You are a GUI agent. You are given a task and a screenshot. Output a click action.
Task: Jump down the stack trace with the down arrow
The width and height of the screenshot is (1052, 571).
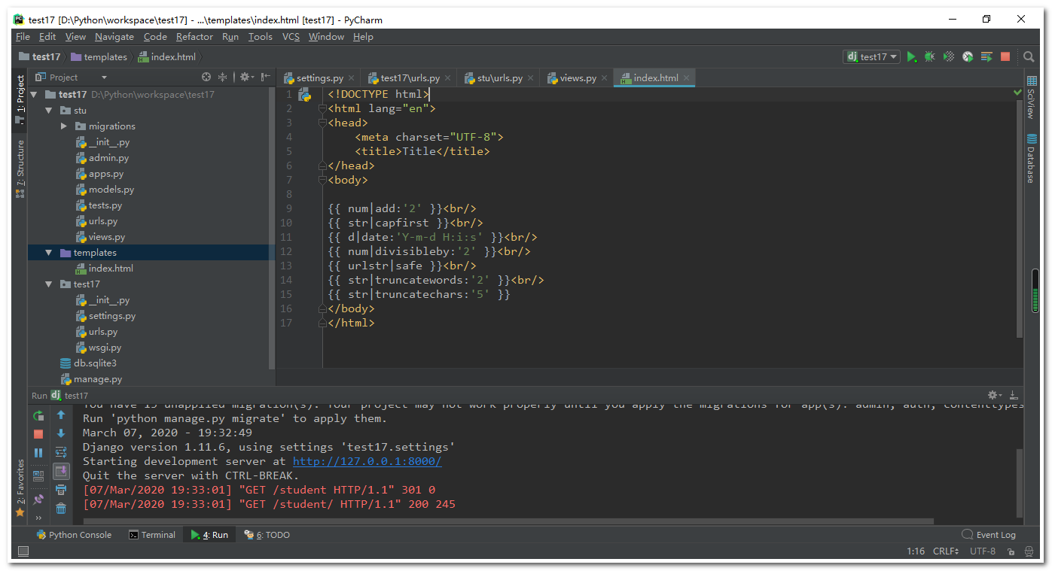click(61, 434)
